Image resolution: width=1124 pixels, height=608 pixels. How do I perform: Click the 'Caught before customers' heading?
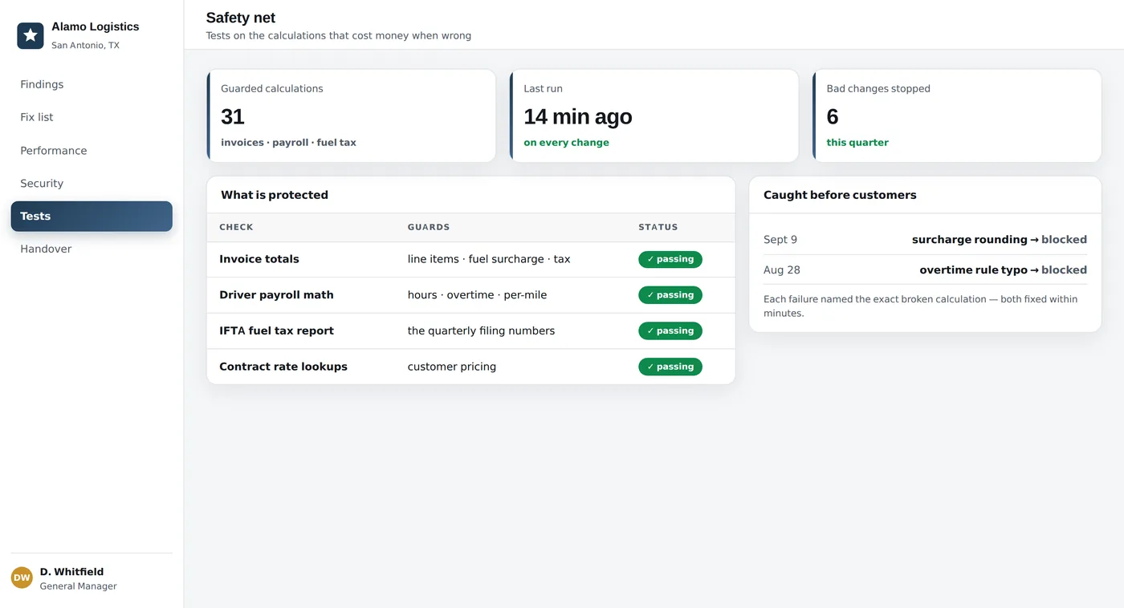point(840,195)
